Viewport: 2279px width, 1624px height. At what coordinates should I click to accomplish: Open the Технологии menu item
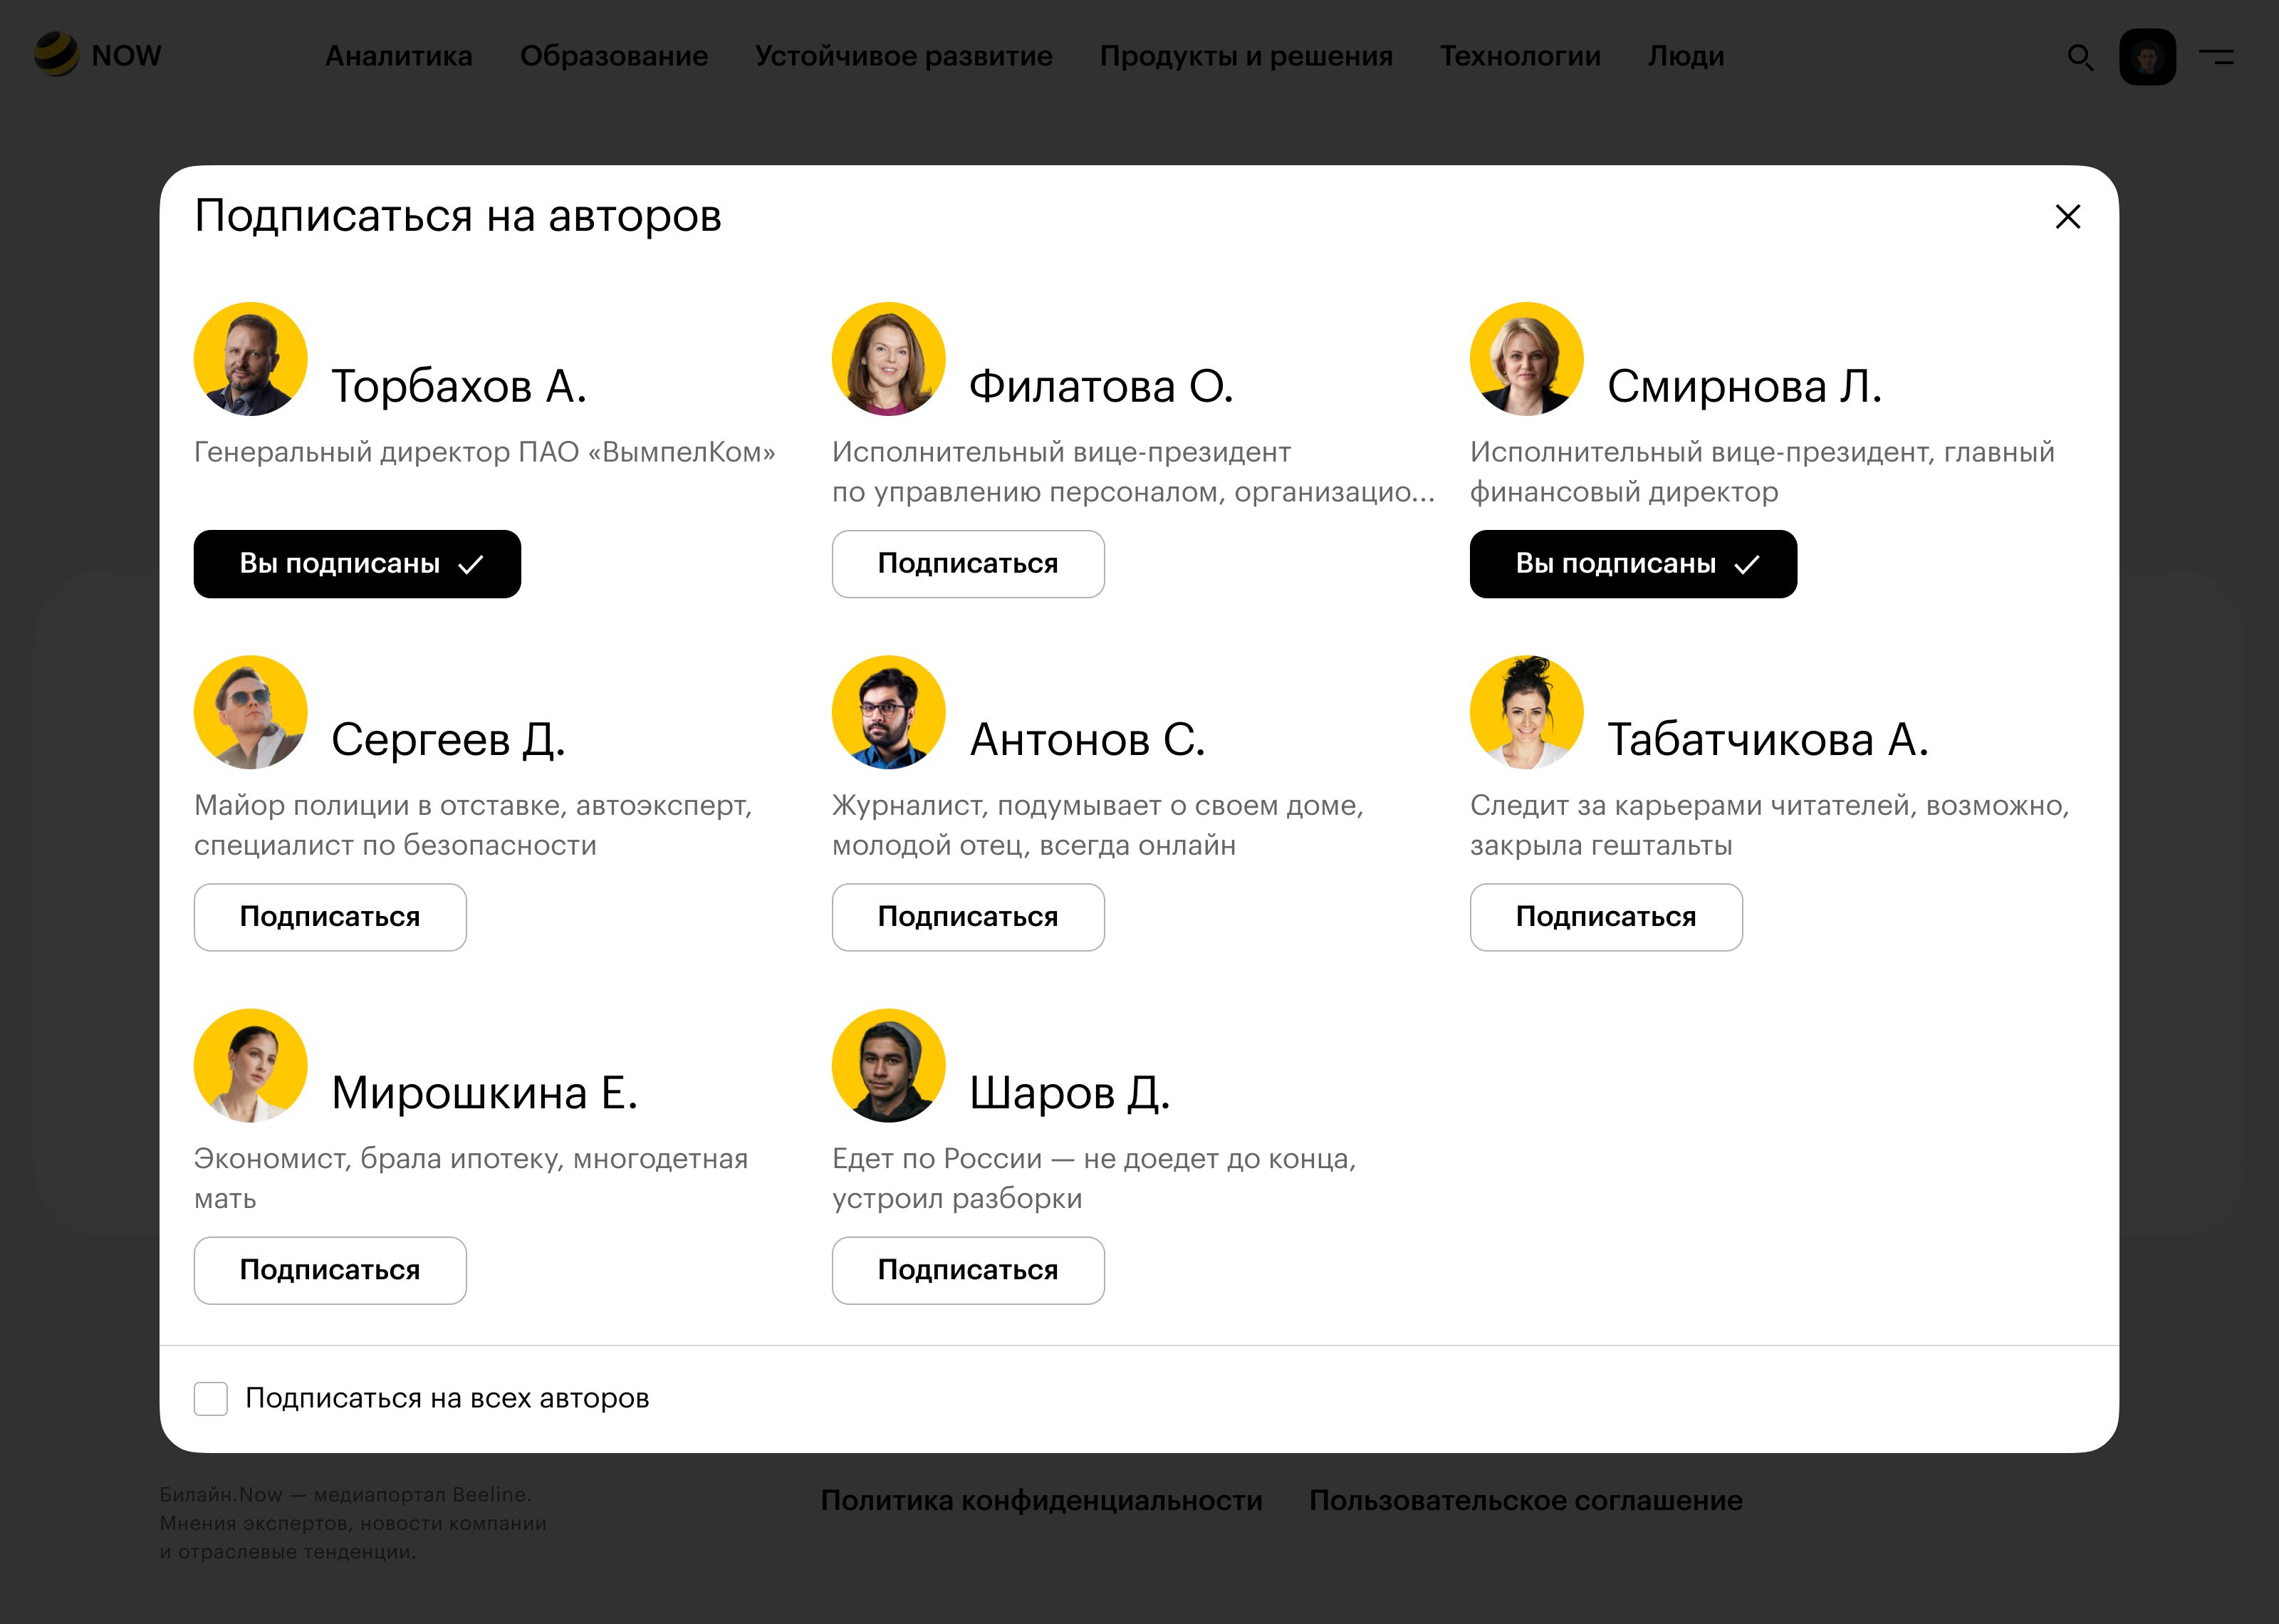tap(1519, 56)
